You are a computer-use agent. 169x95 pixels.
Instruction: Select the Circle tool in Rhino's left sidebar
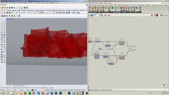point(2,25)
